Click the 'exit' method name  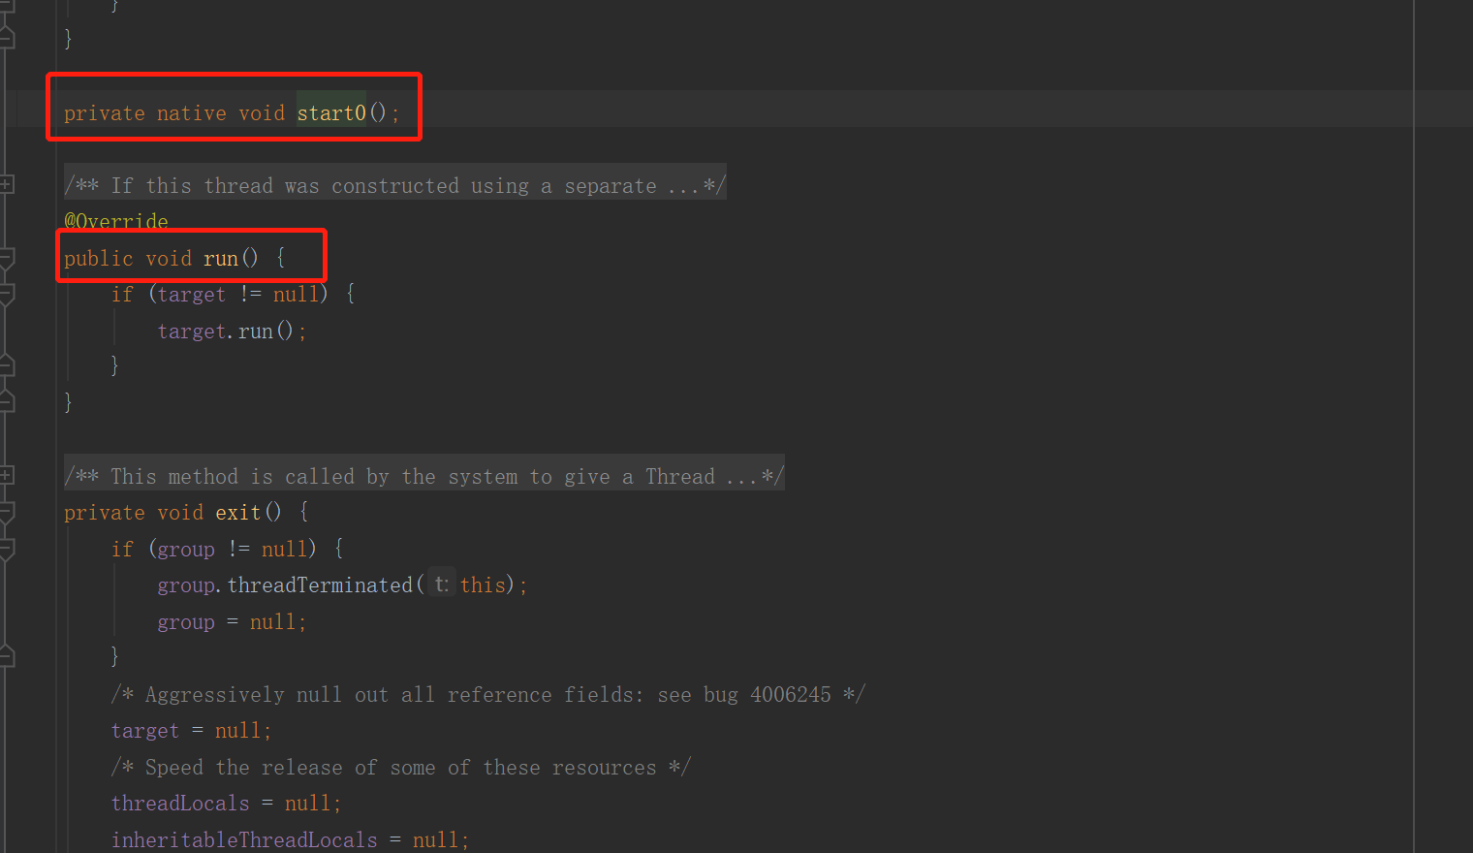pyautogui.click(x=238, y=513)
